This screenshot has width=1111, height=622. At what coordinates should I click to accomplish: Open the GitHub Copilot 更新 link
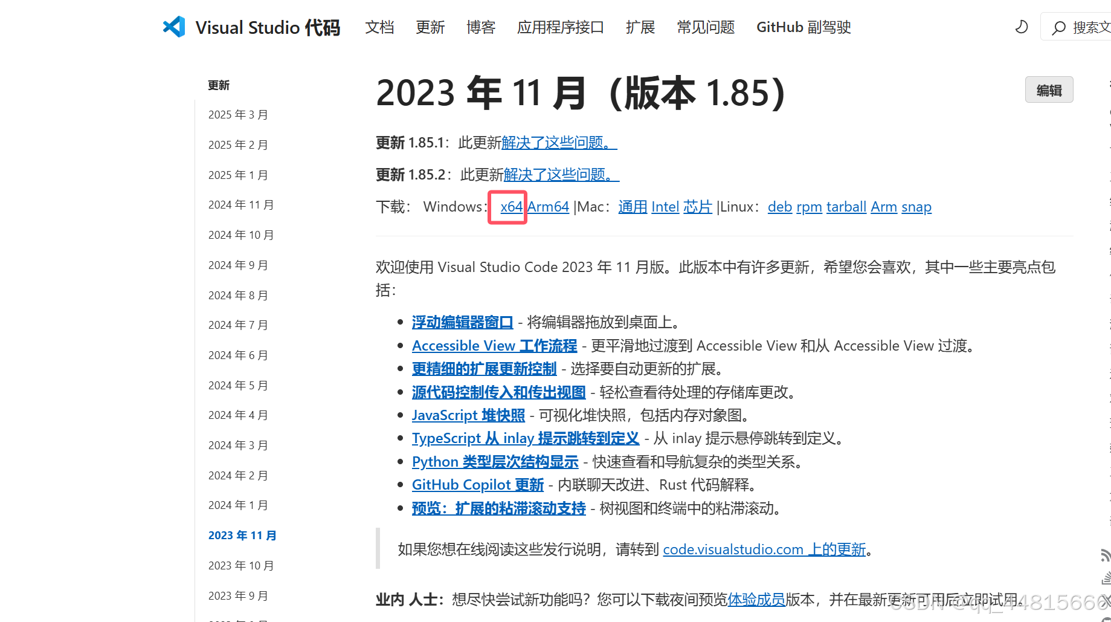pyautogui.click(x=478, y=485)
